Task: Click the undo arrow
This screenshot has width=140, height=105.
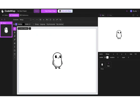Action: (x=33, y=20)
